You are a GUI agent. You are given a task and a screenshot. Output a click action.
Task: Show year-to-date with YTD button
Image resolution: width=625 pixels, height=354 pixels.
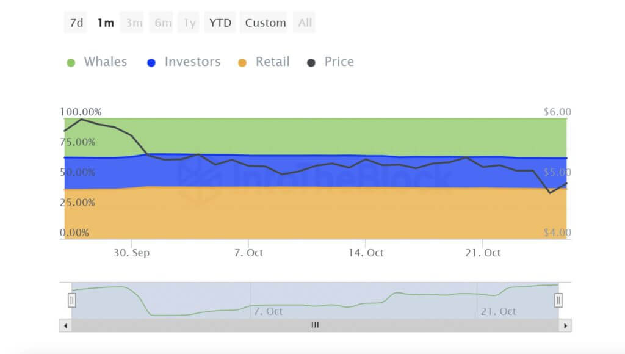click(x=220, y=23)
